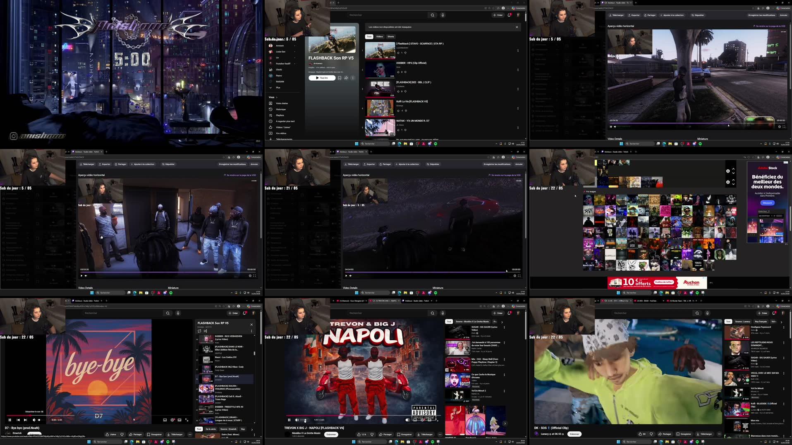
Task: Open playback settings gear in the VOD preview player
Action: pyautogui.click(x=779, y=126)
